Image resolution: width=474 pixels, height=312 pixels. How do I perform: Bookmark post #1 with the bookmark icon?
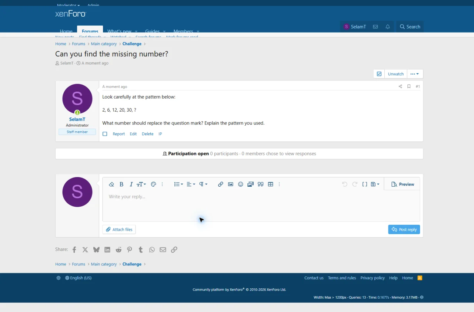pos(409,87)
